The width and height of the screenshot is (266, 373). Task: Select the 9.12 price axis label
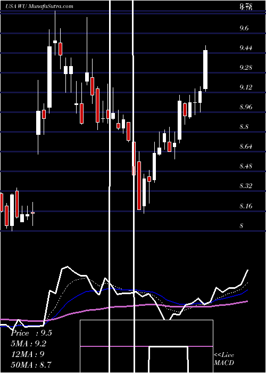point(246,87)
